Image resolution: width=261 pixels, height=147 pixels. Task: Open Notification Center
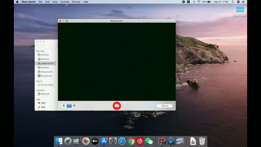(243, 2)
